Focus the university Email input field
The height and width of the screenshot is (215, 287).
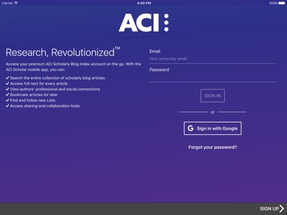pyautogui.click(x=212, y=59)
